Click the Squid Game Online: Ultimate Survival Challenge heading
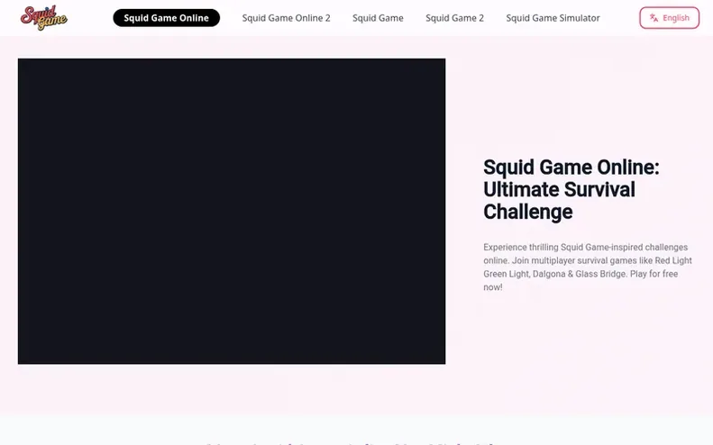 tap(571, 189)
